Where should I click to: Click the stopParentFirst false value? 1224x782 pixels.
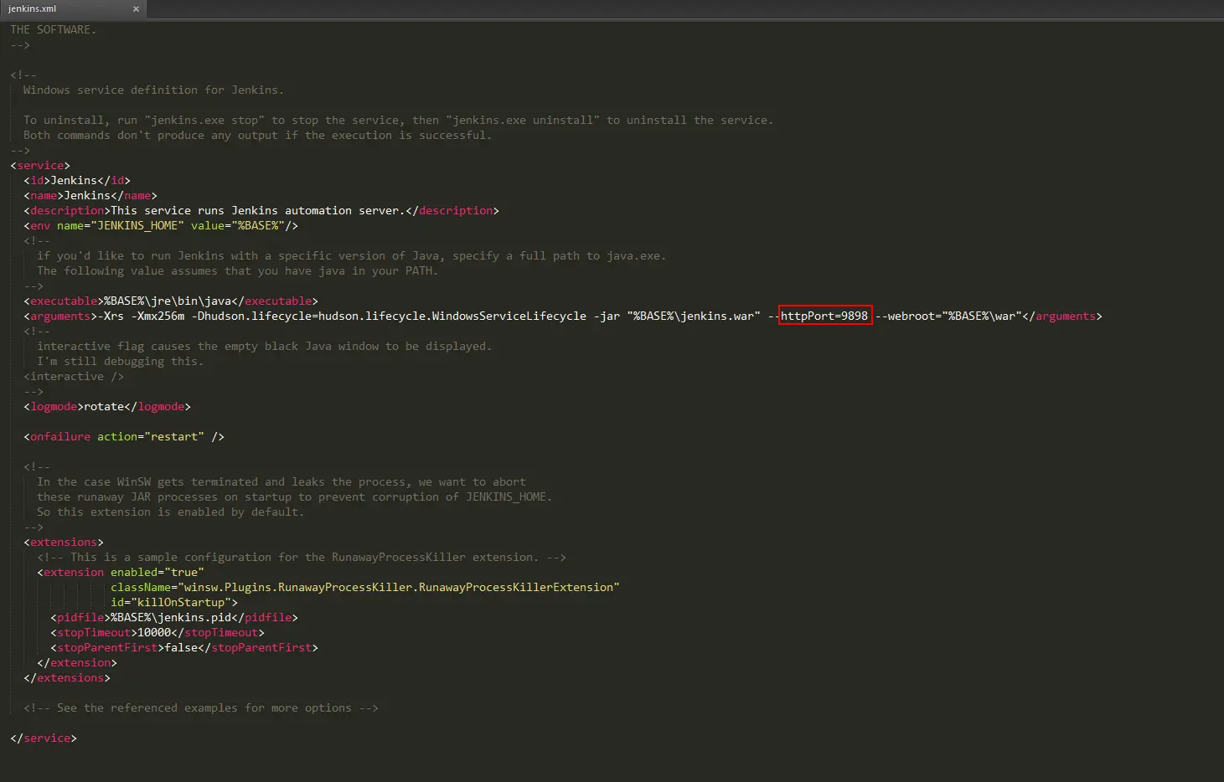tap(181, 647)
